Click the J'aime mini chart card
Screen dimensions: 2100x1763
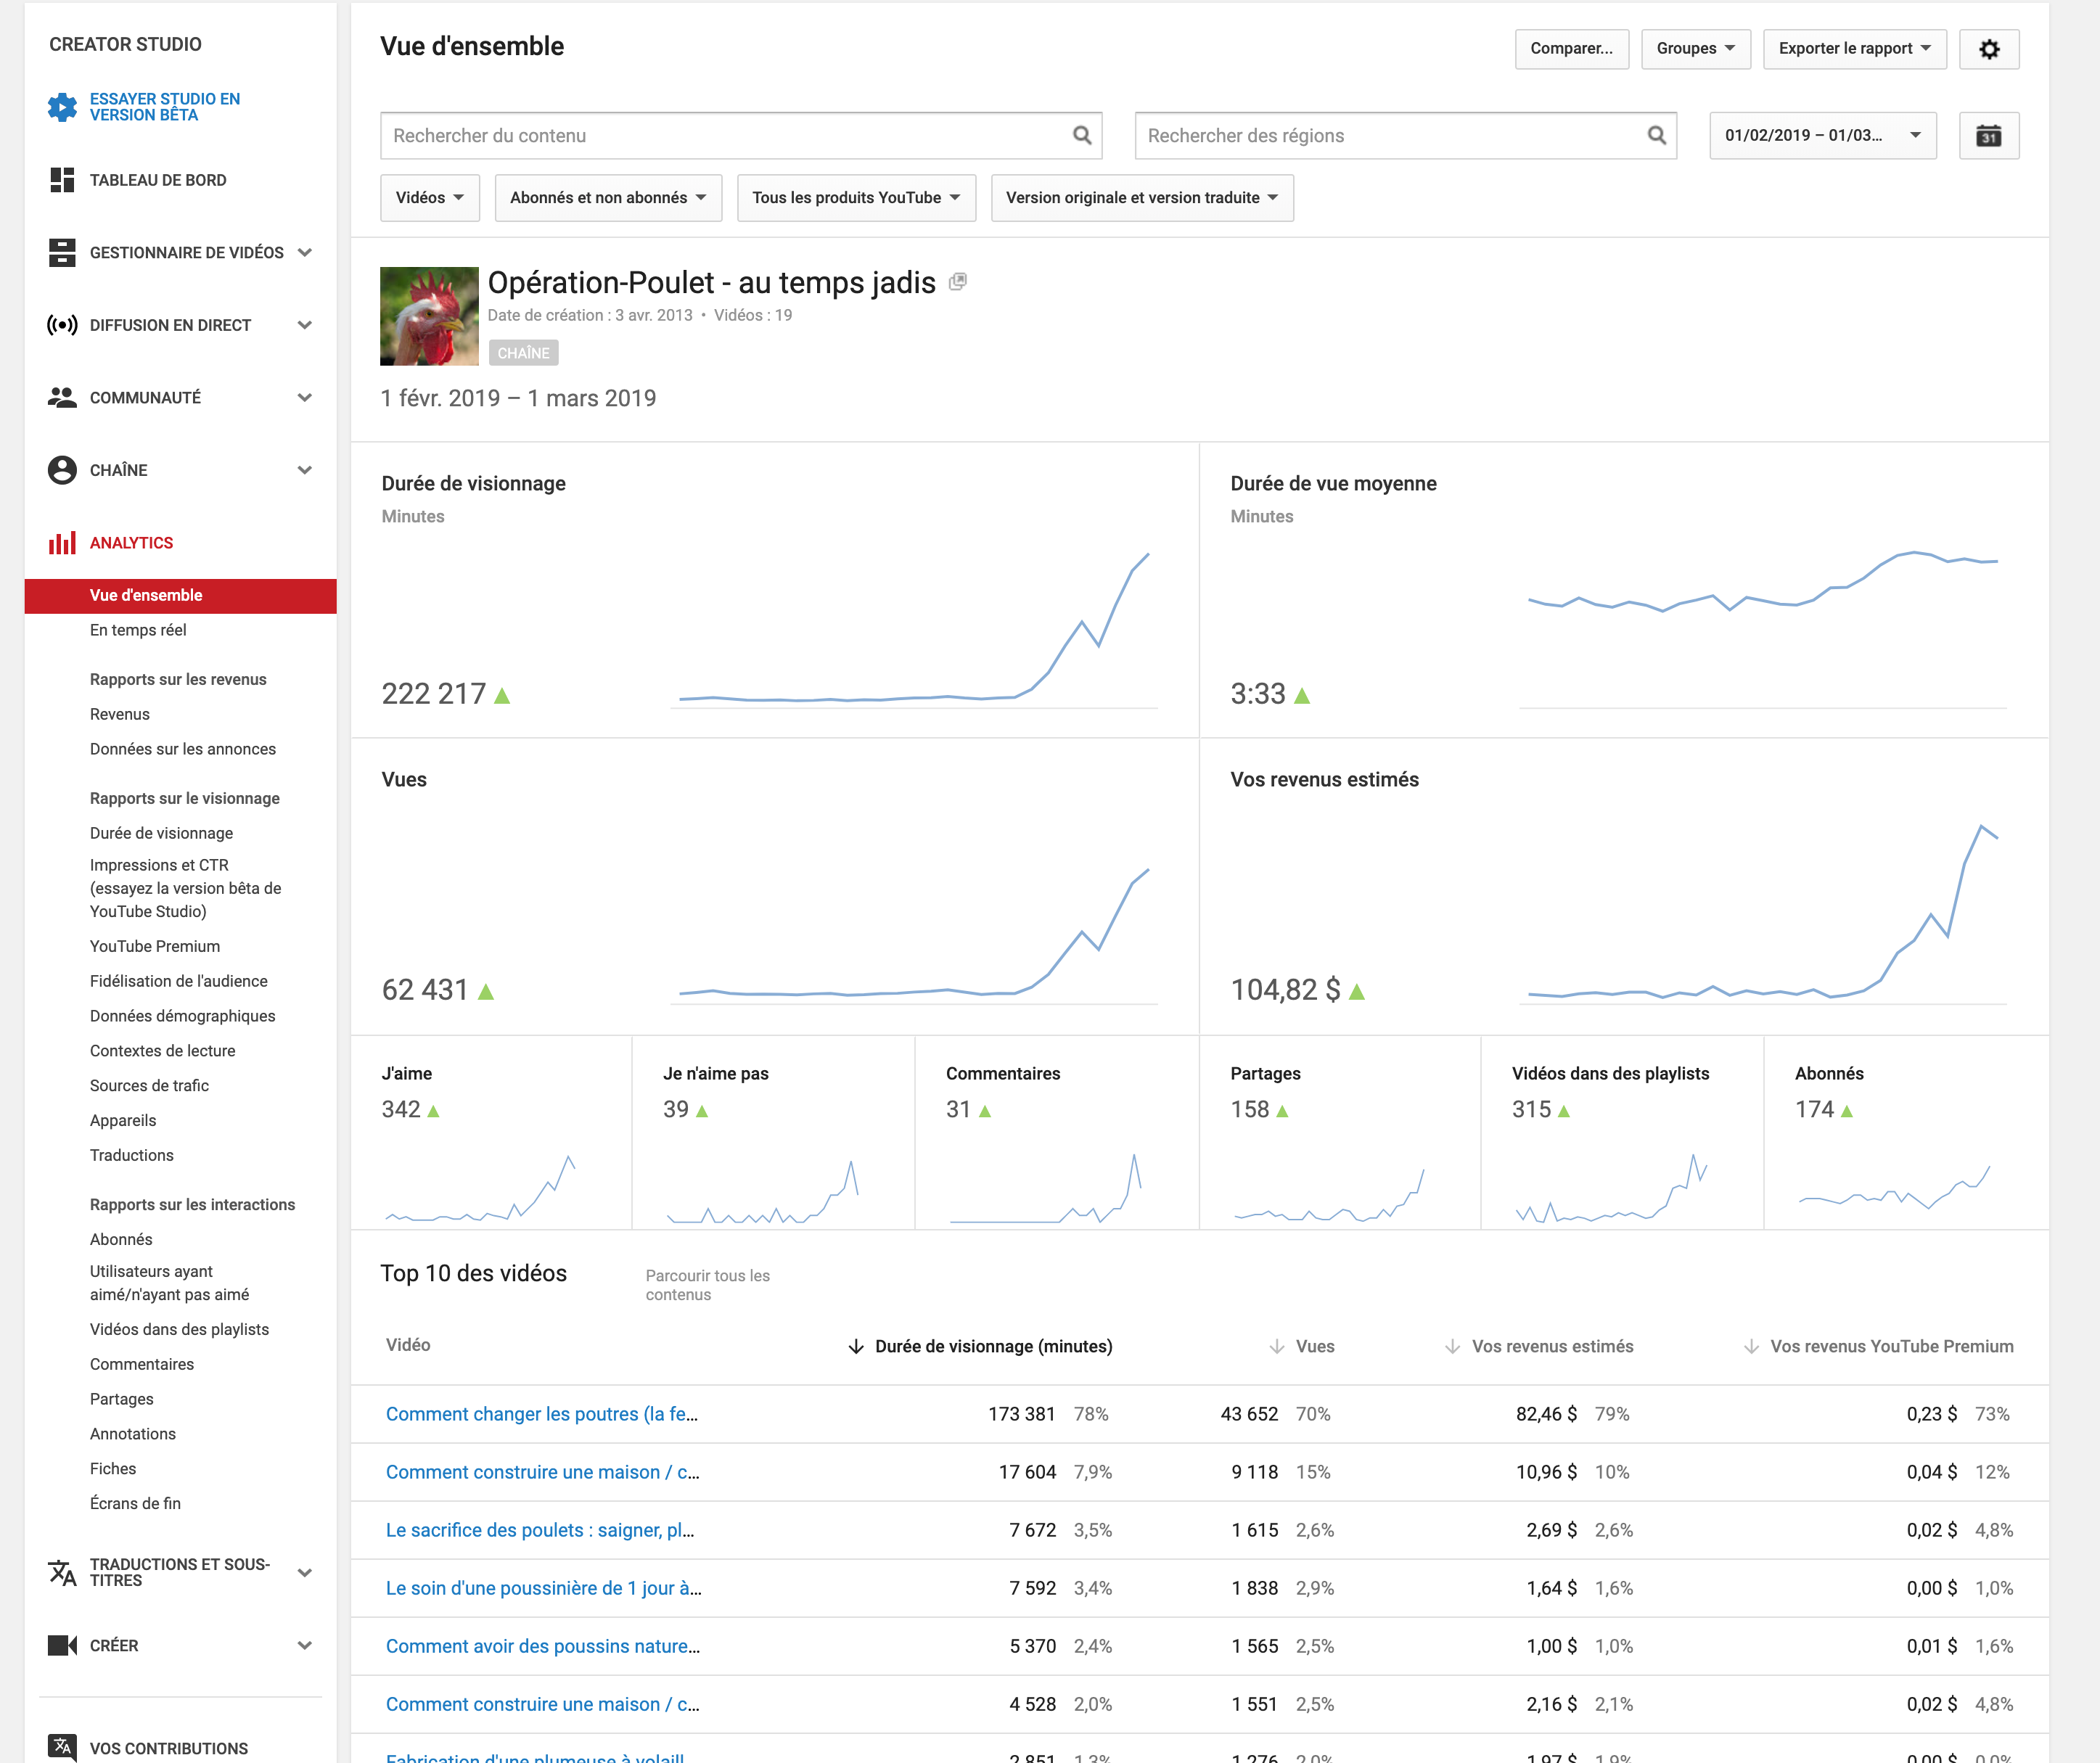[x=491, y=1132]
